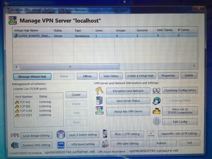The image size is (212, 159).
Task: Open Encryption and Network settings
Action: pyautogui.click(x=128, y=91)
